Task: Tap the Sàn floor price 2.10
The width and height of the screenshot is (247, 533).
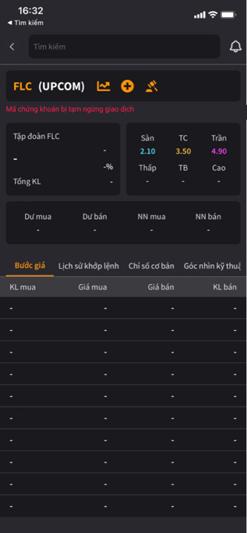Action: tap(148, 152)
